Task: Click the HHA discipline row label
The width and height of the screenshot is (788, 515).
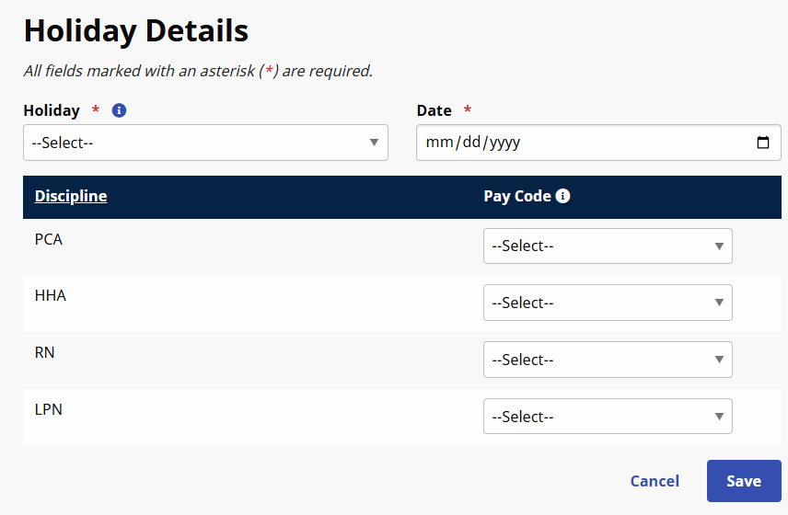Action: point(51,296)
